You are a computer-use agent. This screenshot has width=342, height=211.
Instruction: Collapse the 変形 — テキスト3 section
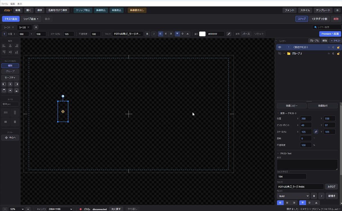[x=278, y=113]
